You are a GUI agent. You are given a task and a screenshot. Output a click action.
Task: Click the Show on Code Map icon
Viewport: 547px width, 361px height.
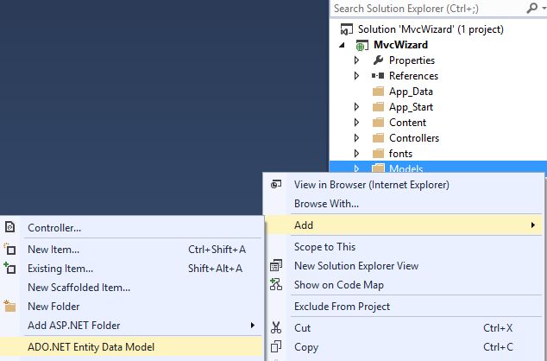click(x=276, y=284)
